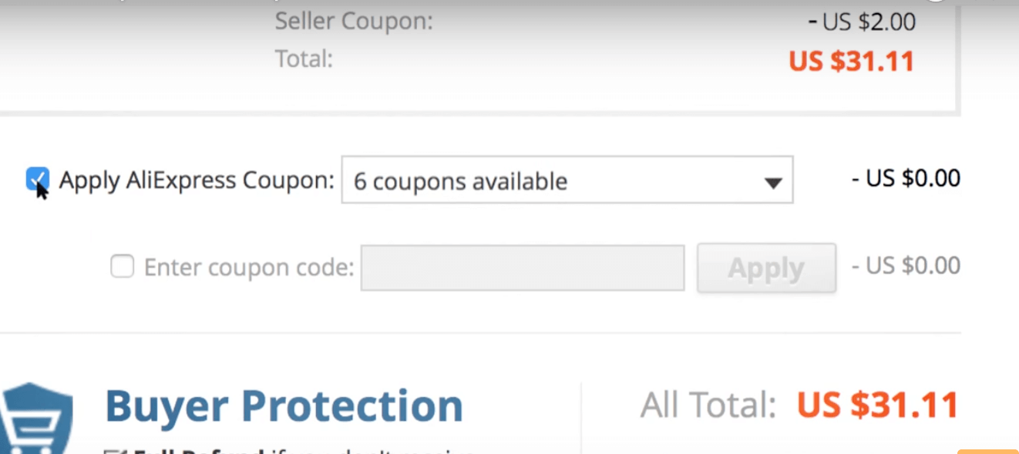
Task: Click the dropdown arrow in coupon selector
Action: (772, 183)
